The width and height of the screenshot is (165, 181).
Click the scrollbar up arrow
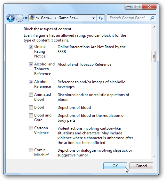point(154,27)
